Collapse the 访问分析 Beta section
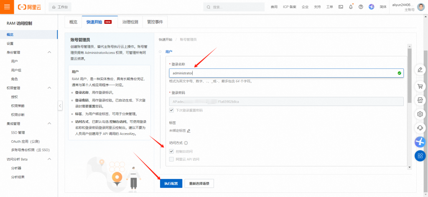428x197 pixels. click(49, 159)
